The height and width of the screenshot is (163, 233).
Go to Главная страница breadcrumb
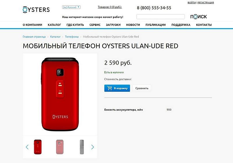click(34, 37)
